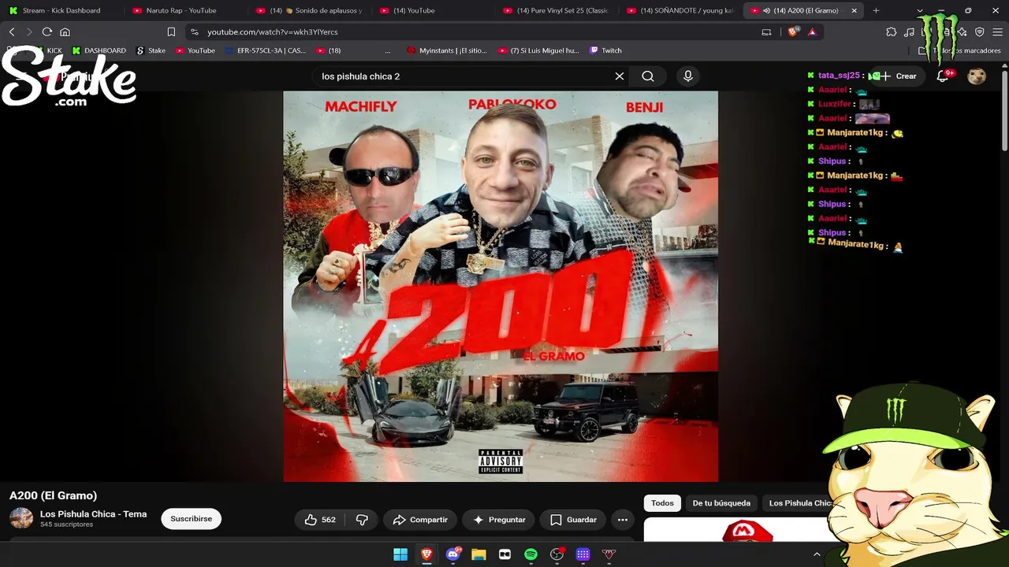Open Brave Rewards triangle icon

point(812,32)
